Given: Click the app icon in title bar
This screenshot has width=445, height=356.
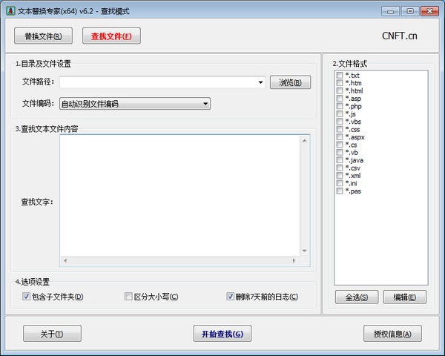Looking at the screenshot, I should pyautogui.click(x=10, y=11).
